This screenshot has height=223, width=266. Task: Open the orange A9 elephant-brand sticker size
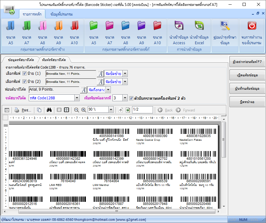coord(58,32)
